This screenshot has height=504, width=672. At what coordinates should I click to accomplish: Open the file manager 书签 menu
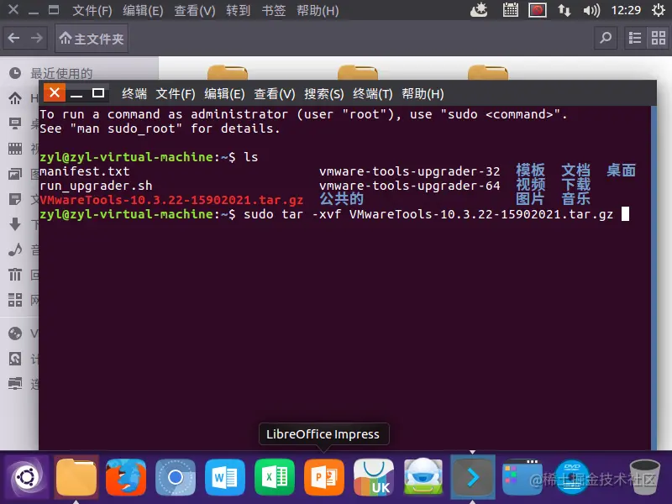[x=274, y=10]
